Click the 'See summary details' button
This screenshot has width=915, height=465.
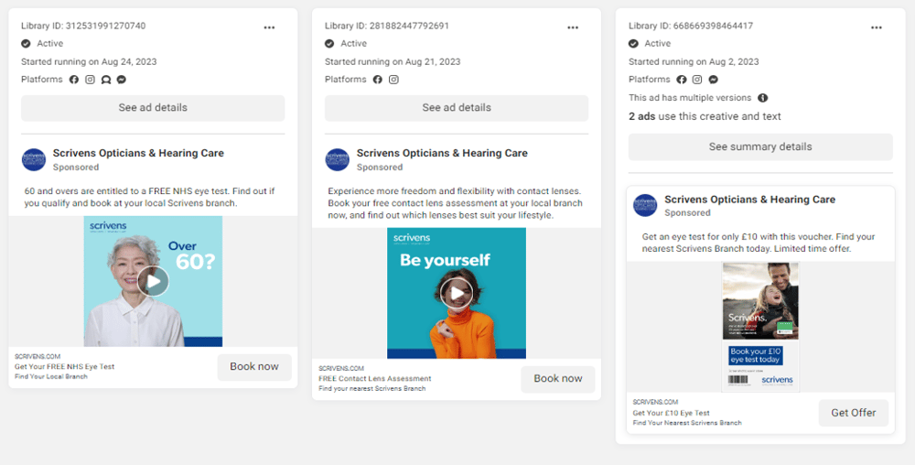point(760,147)
